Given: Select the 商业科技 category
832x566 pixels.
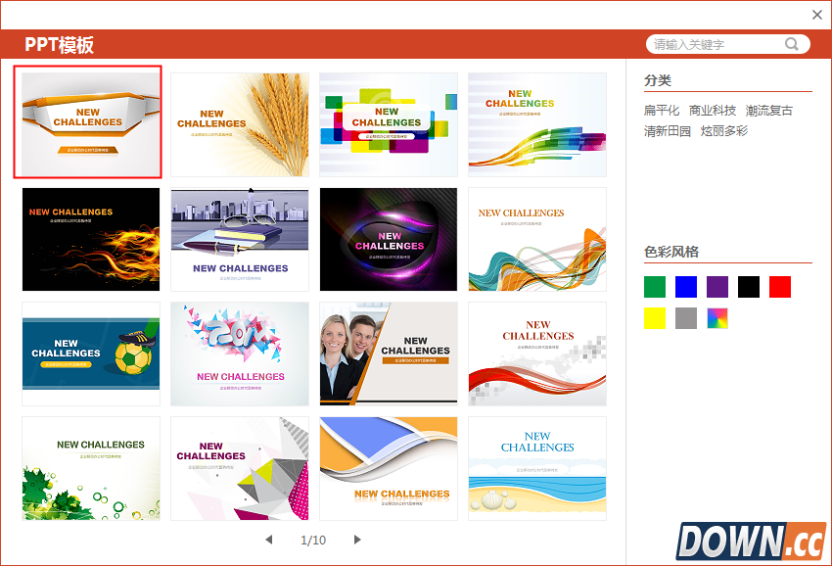Looking at the screenshot, I should coord(713,111).
